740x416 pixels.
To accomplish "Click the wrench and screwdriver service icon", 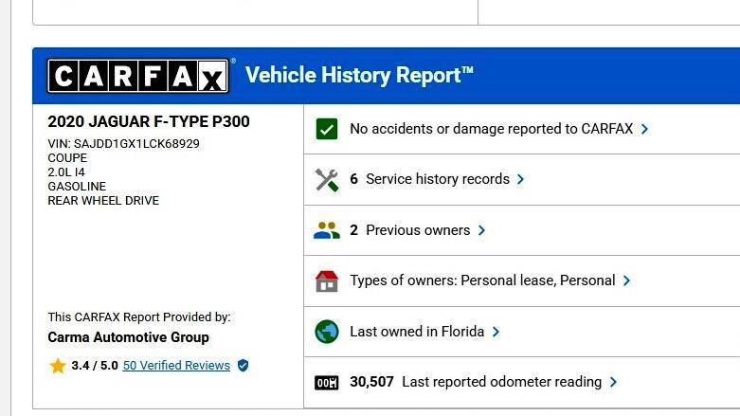I will click(327, 179).
